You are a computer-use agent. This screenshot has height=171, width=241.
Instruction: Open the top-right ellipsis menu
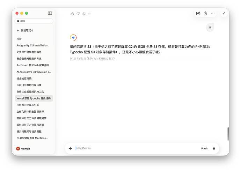coord(213,13)
